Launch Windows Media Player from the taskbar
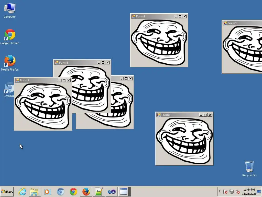The height and width of the screenshot is (197, 262). [47, 191]
